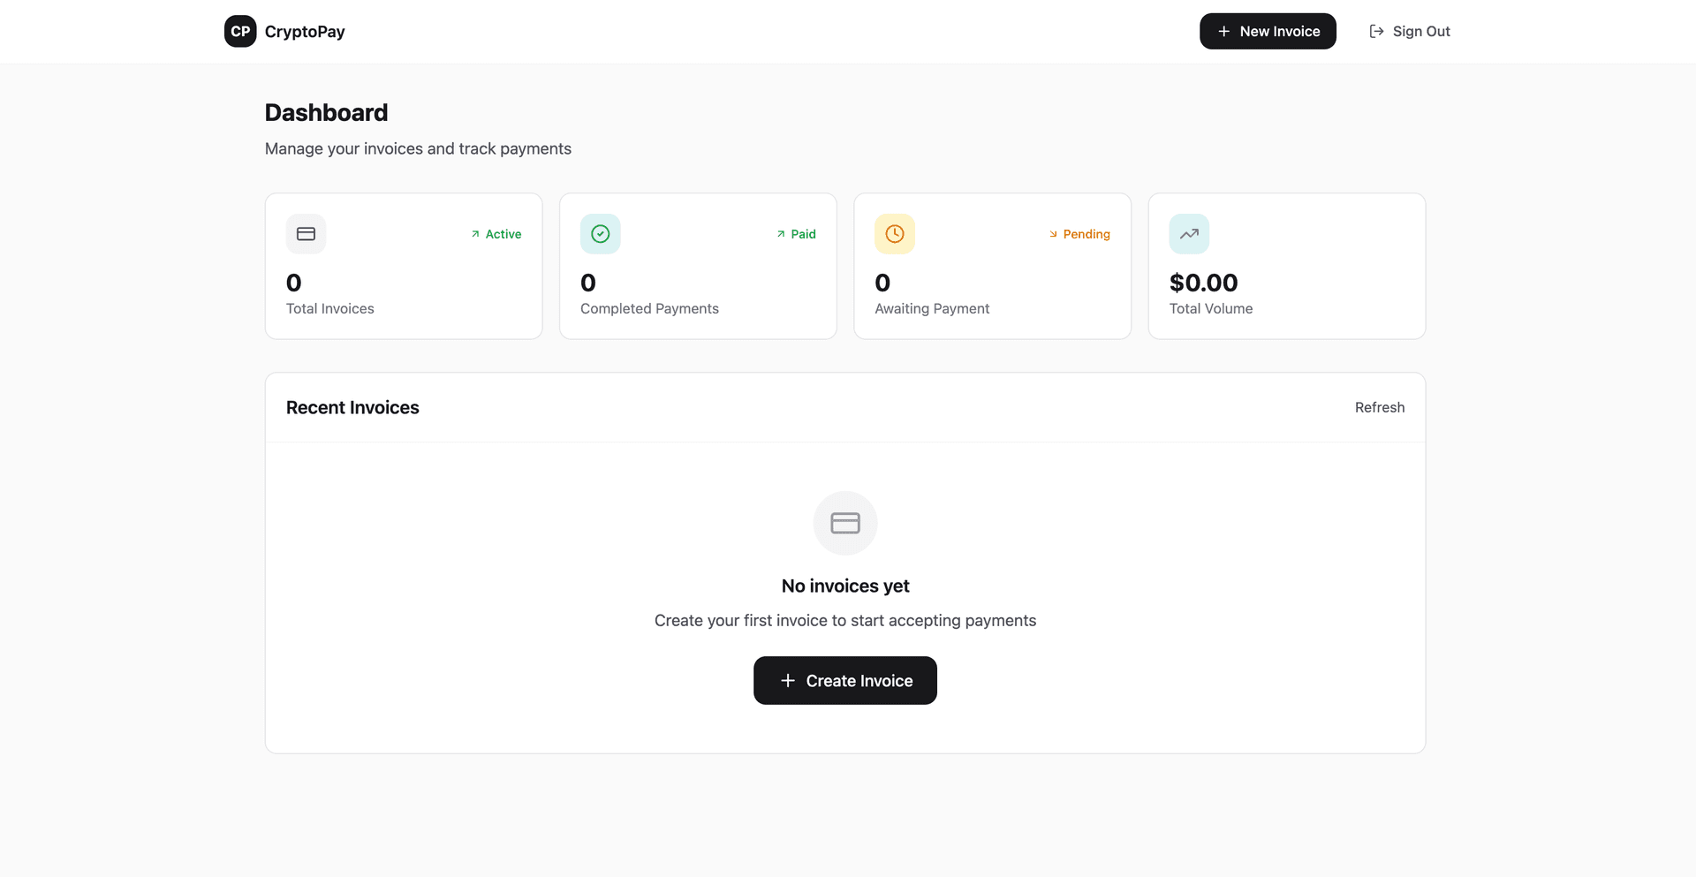
Task: Click the CP logo icon
Action: click(240, 31)
